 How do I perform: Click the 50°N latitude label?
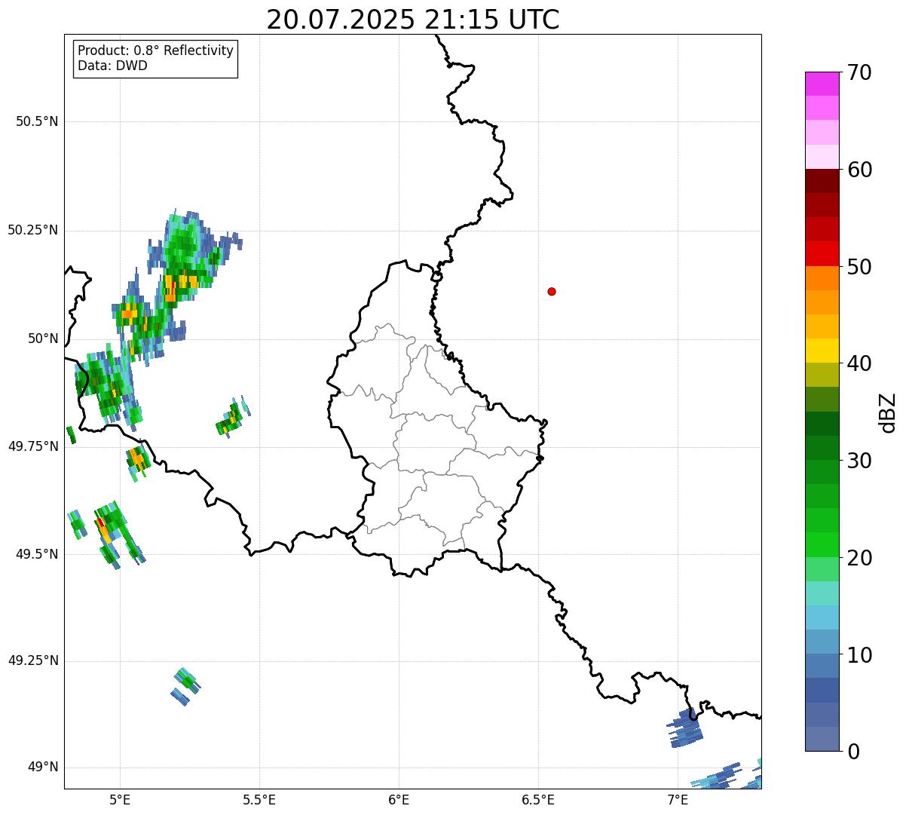(43, 339)
